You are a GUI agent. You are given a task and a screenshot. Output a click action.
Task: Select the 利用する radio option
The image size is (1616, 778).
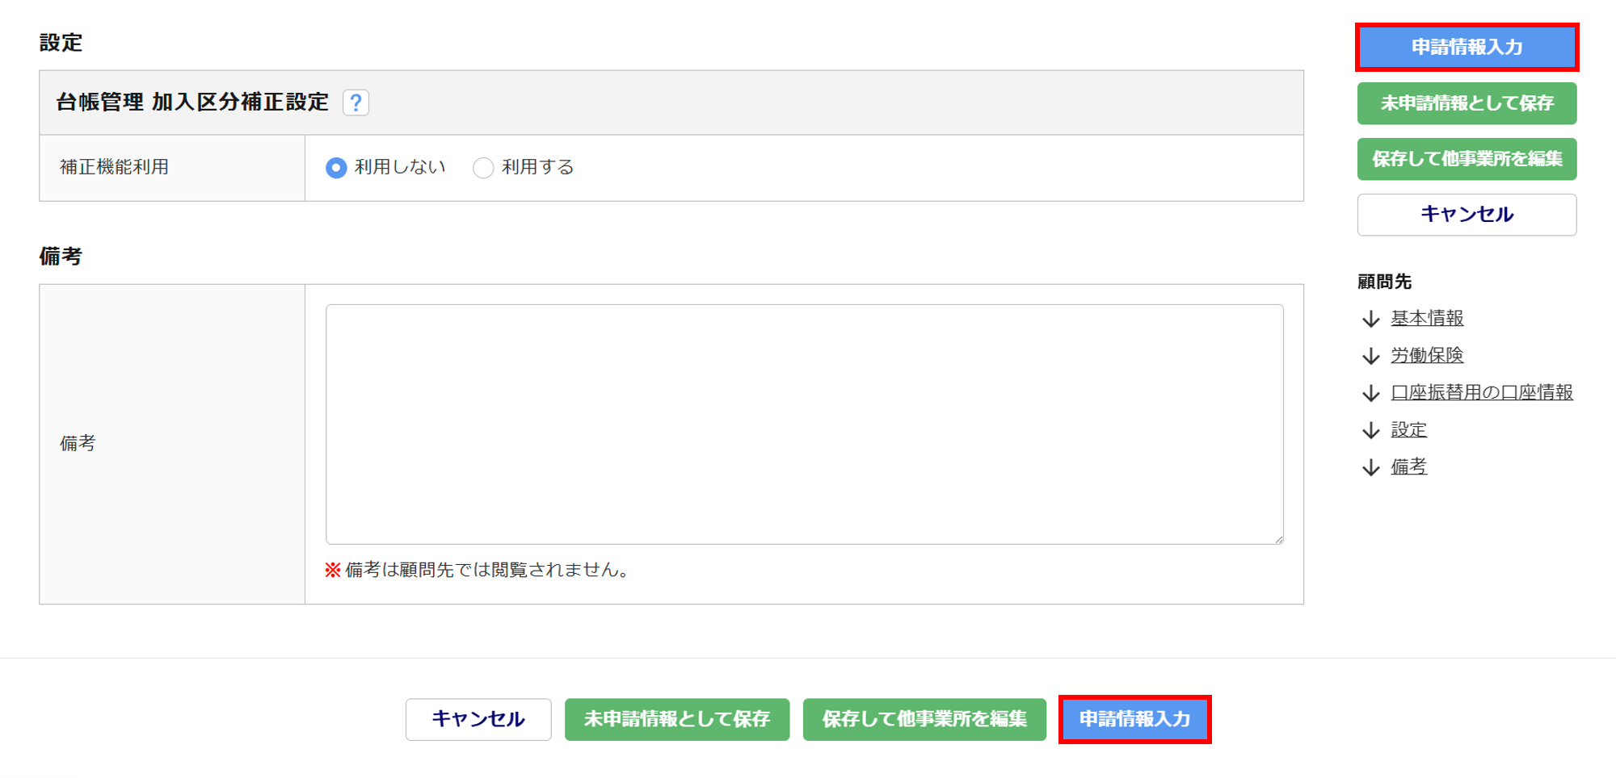[x=483, y=168]
